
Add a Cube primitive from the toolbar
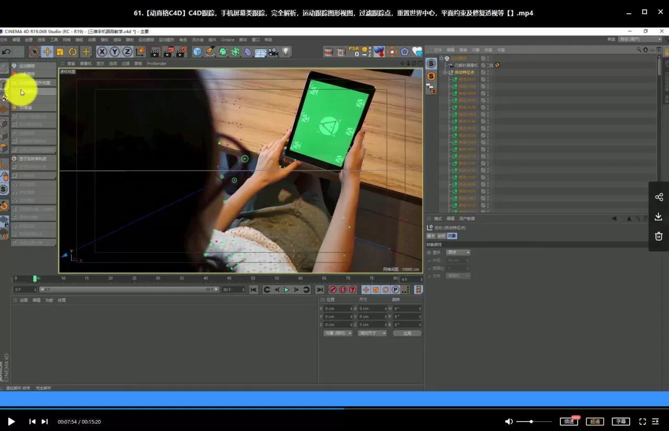pyautogui.click(x=197, y=51)
